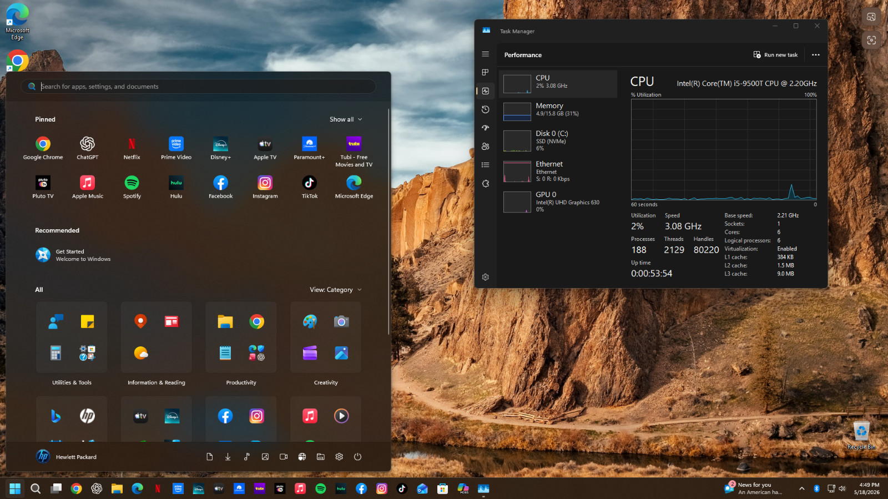Show hidden system tray icons chevron
888x499 pixels.
(801, 488)
